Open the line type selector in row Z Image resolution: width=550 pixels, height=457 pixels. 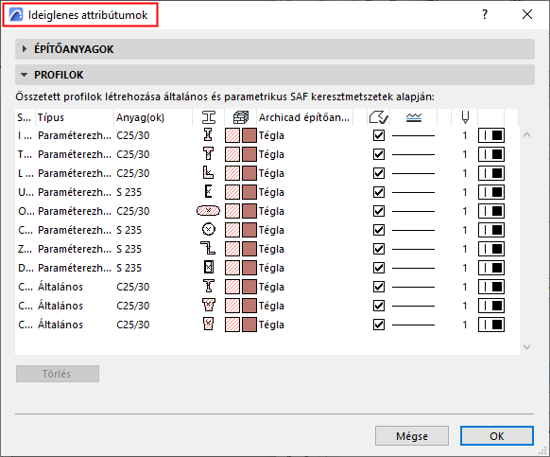tap(413, 250)
